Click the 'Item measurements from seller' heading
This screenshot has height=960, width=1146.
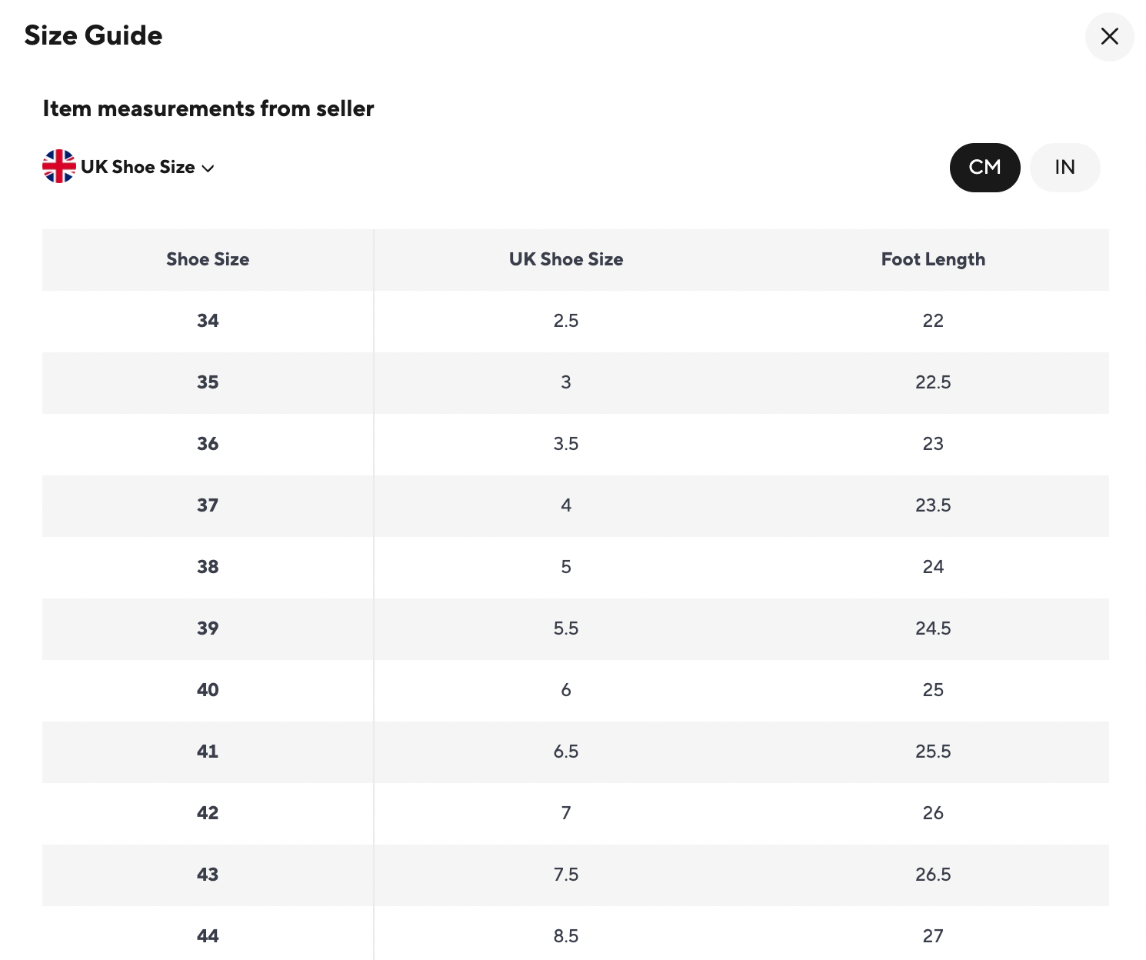coord(208,108)
